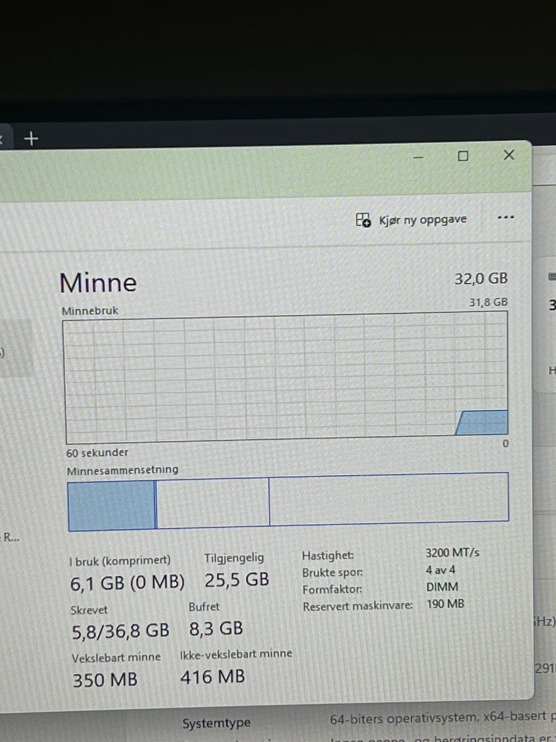This screenshot has width=556, height=742.
Task: Click the Kjør ny oppgave button
Action: (x=411, y=220)
